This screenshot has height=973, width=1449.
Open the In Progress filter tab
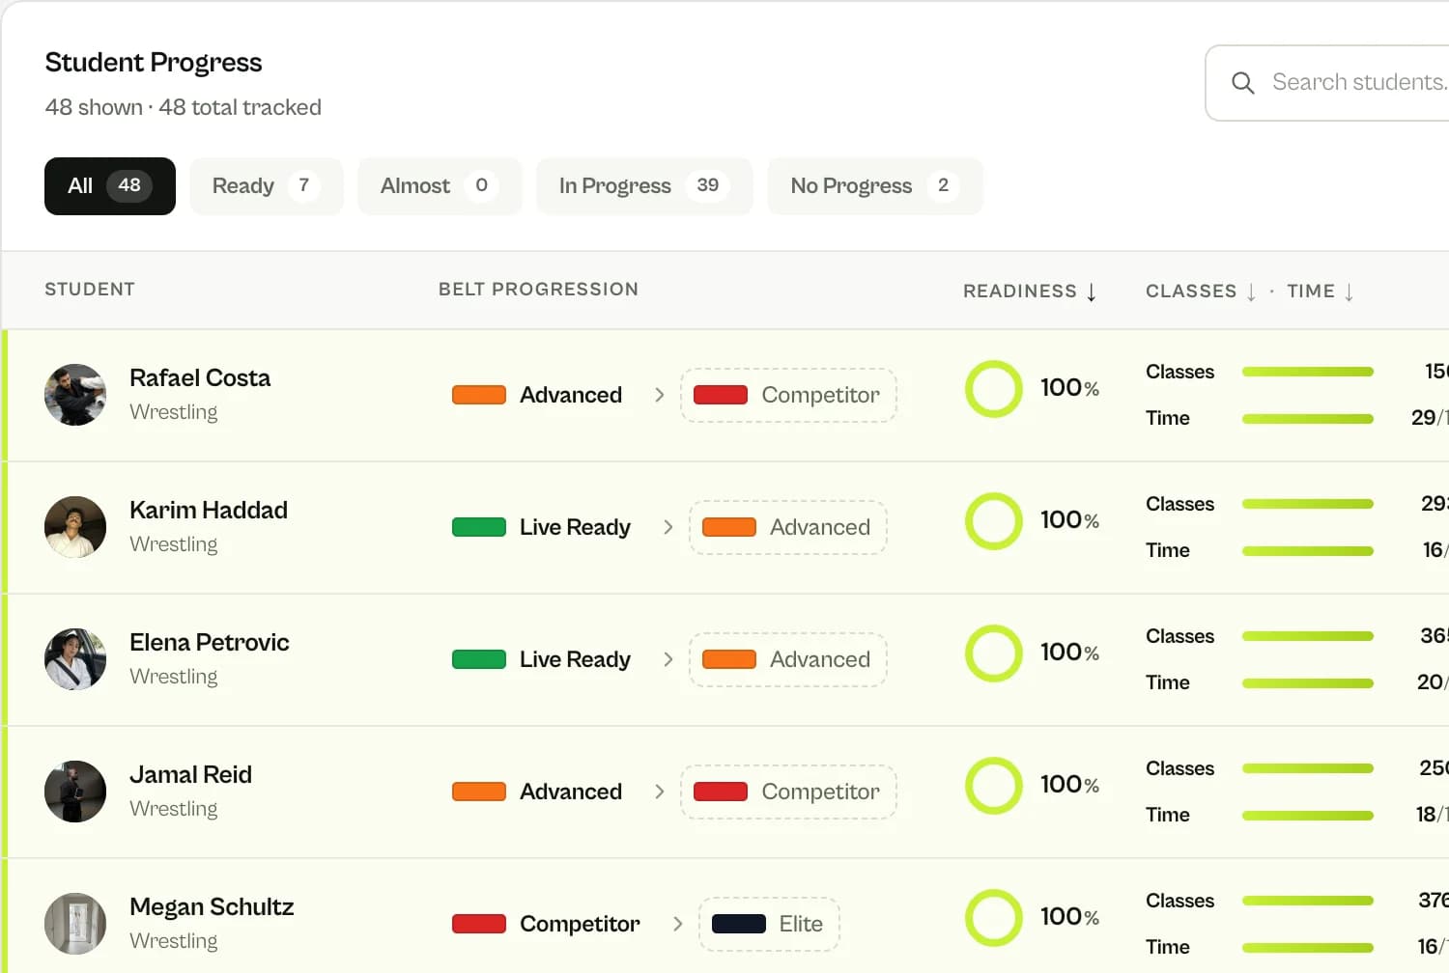(x=644, y=186)
